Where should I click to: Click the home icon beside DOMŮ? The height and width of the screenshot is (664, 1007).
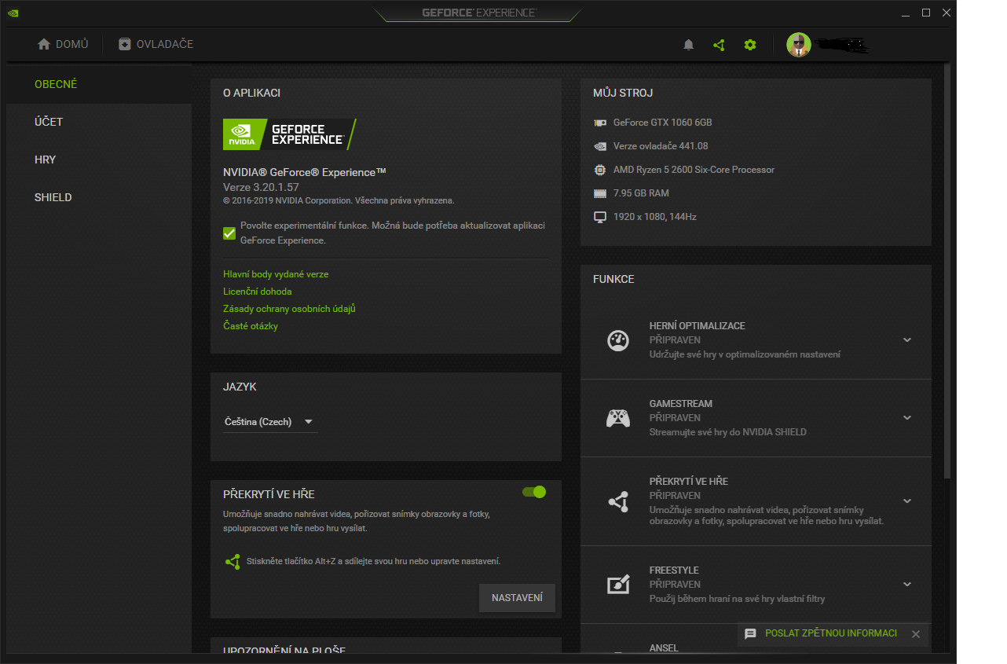point(44,44)
